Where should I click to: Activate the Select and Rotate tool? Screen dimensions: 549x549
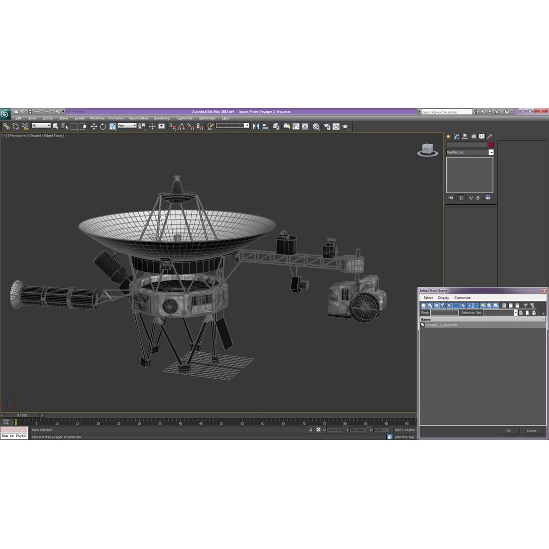tap(103, 127)
